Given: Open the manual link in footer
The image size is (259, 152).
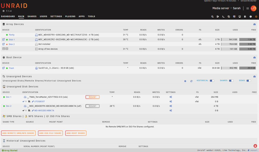Looking at the screenshot, I should click(x=254, y=150).
